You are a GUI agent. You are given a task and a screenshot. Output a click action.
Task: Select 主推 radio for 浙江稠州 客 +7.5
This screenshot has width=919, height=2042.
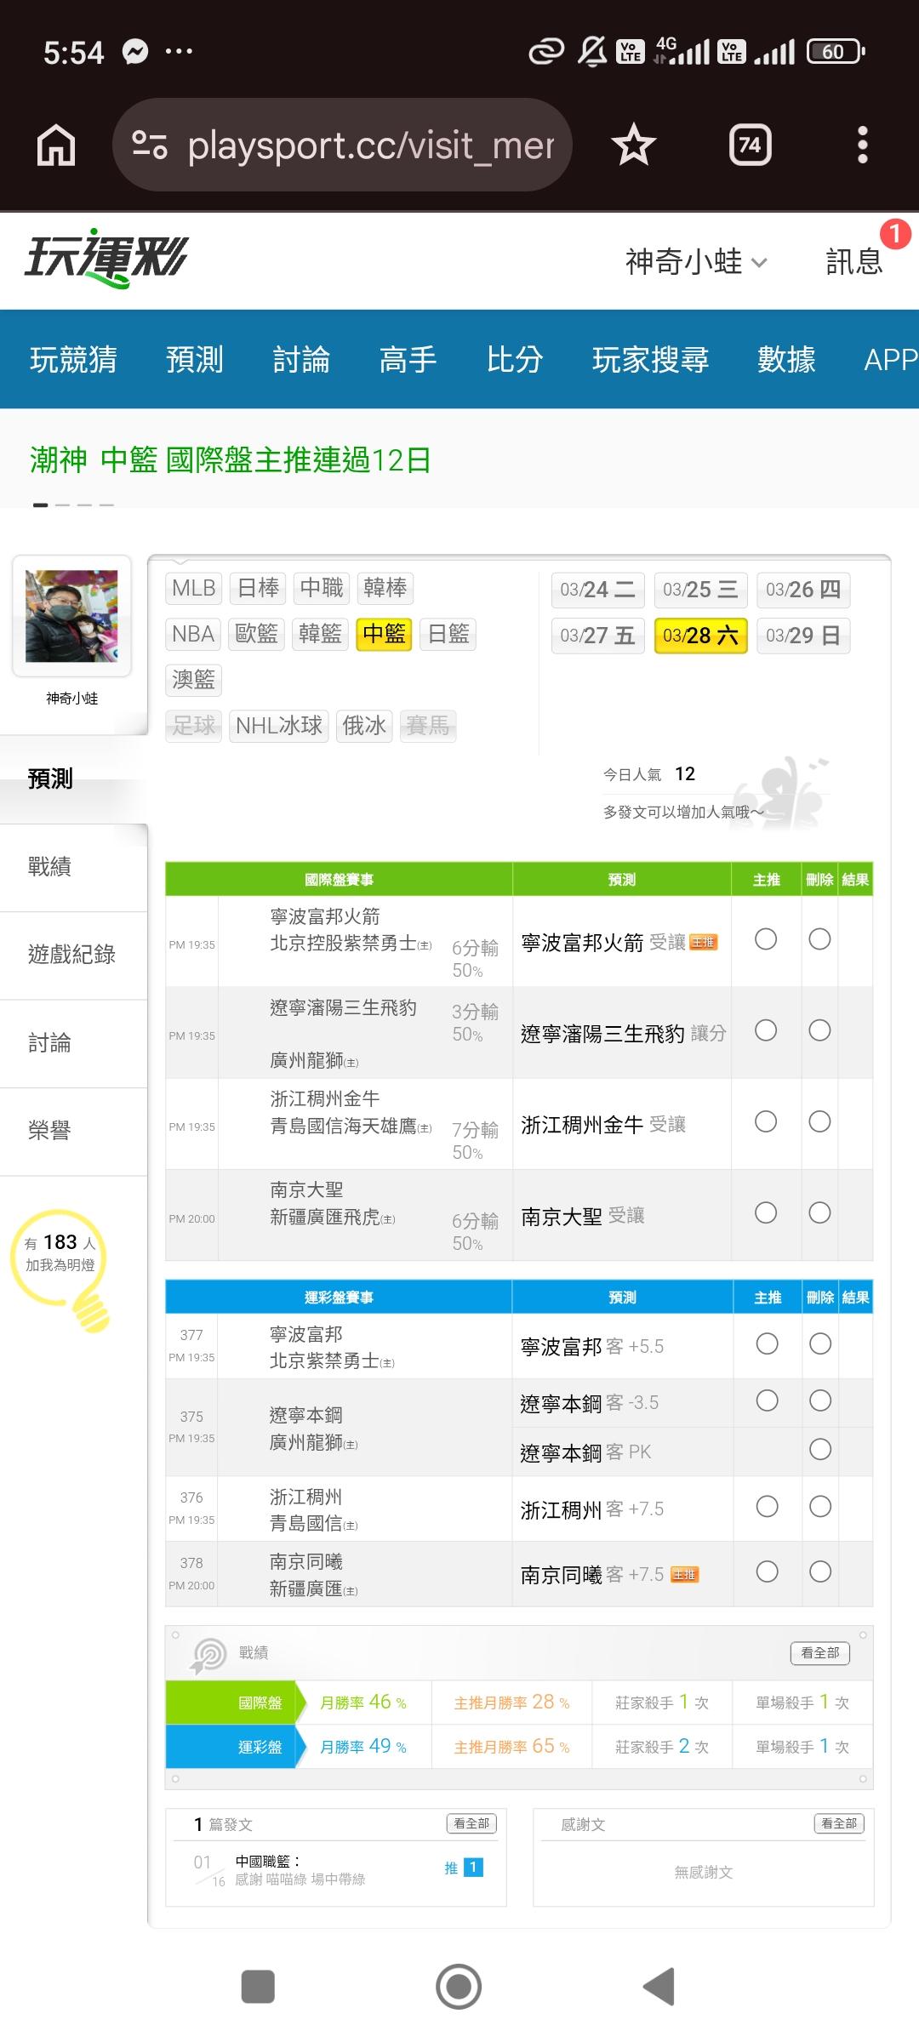point(767,1507)
